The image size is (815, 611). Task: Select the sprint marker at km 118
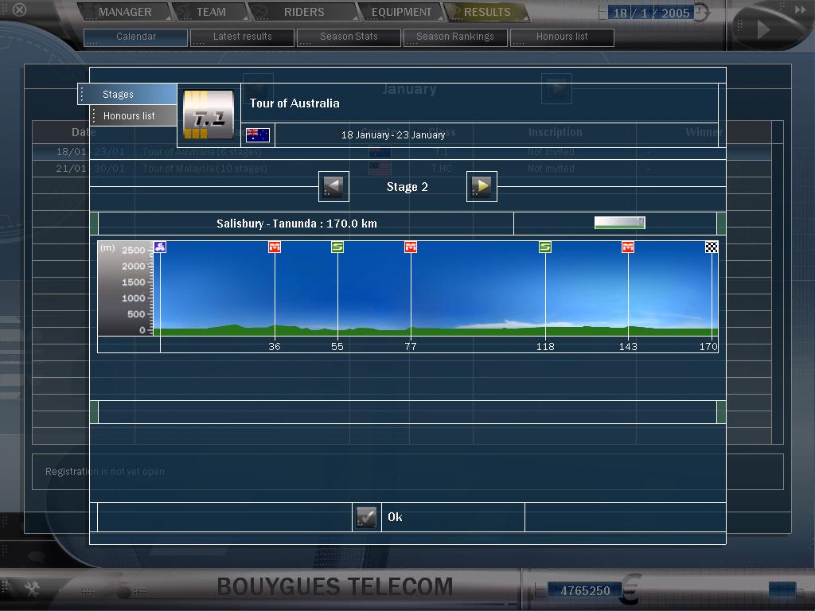pos(545,247)
